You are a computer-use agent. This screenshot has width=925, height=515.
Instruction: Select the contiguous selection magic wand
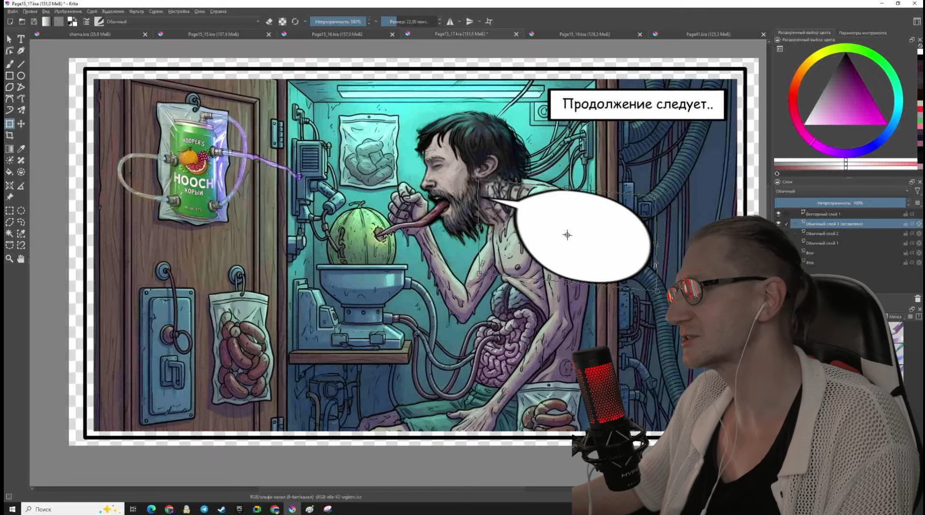pyautogui.click(x=9, y=233)
